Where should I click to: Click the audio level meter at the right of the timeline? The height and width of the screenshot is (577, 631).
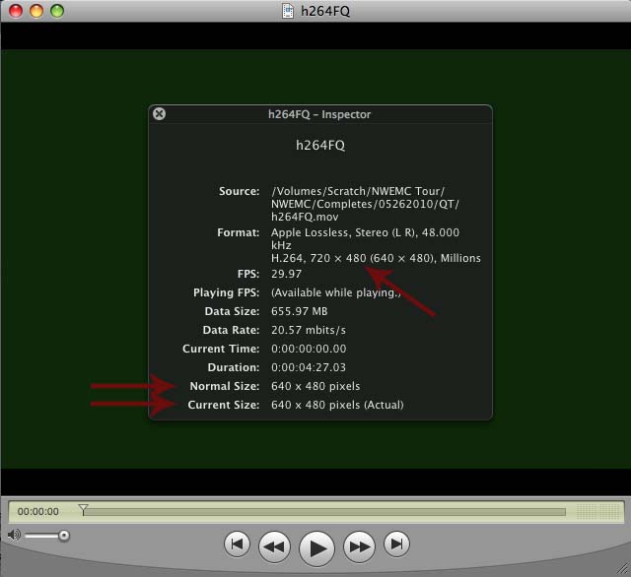click(598, 511)
